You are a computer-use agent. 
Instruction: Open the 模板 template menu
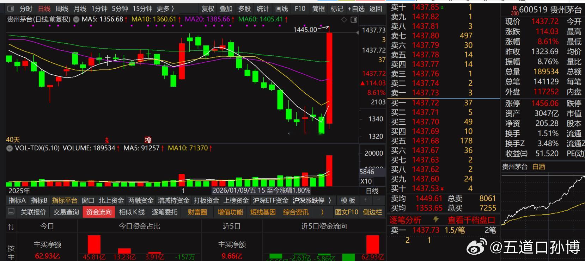pyautogui.click(x=348, y=200)
